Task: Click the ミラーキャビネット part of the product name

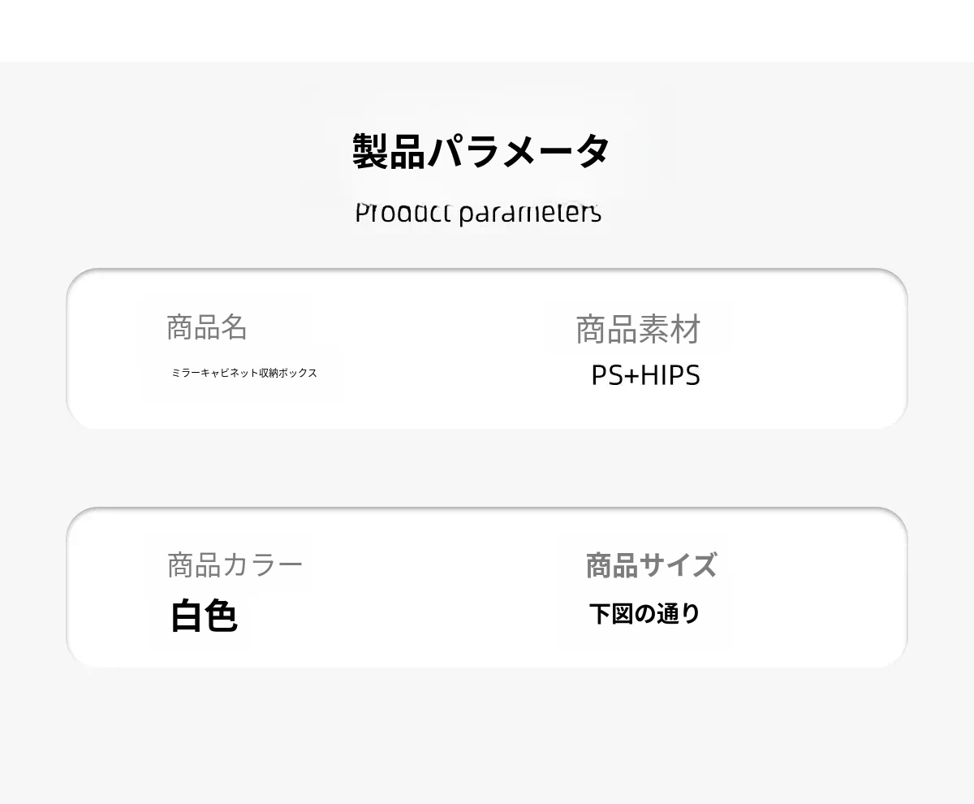Action: (215, 373)
